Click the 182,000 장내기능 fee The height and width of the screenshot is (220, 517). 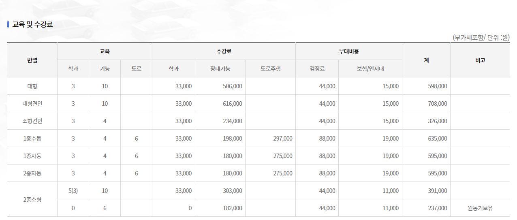(233, 208)
